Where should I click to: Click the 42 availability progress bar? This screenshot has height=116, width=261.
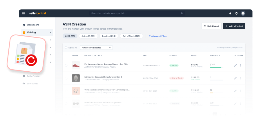[216, 93]
